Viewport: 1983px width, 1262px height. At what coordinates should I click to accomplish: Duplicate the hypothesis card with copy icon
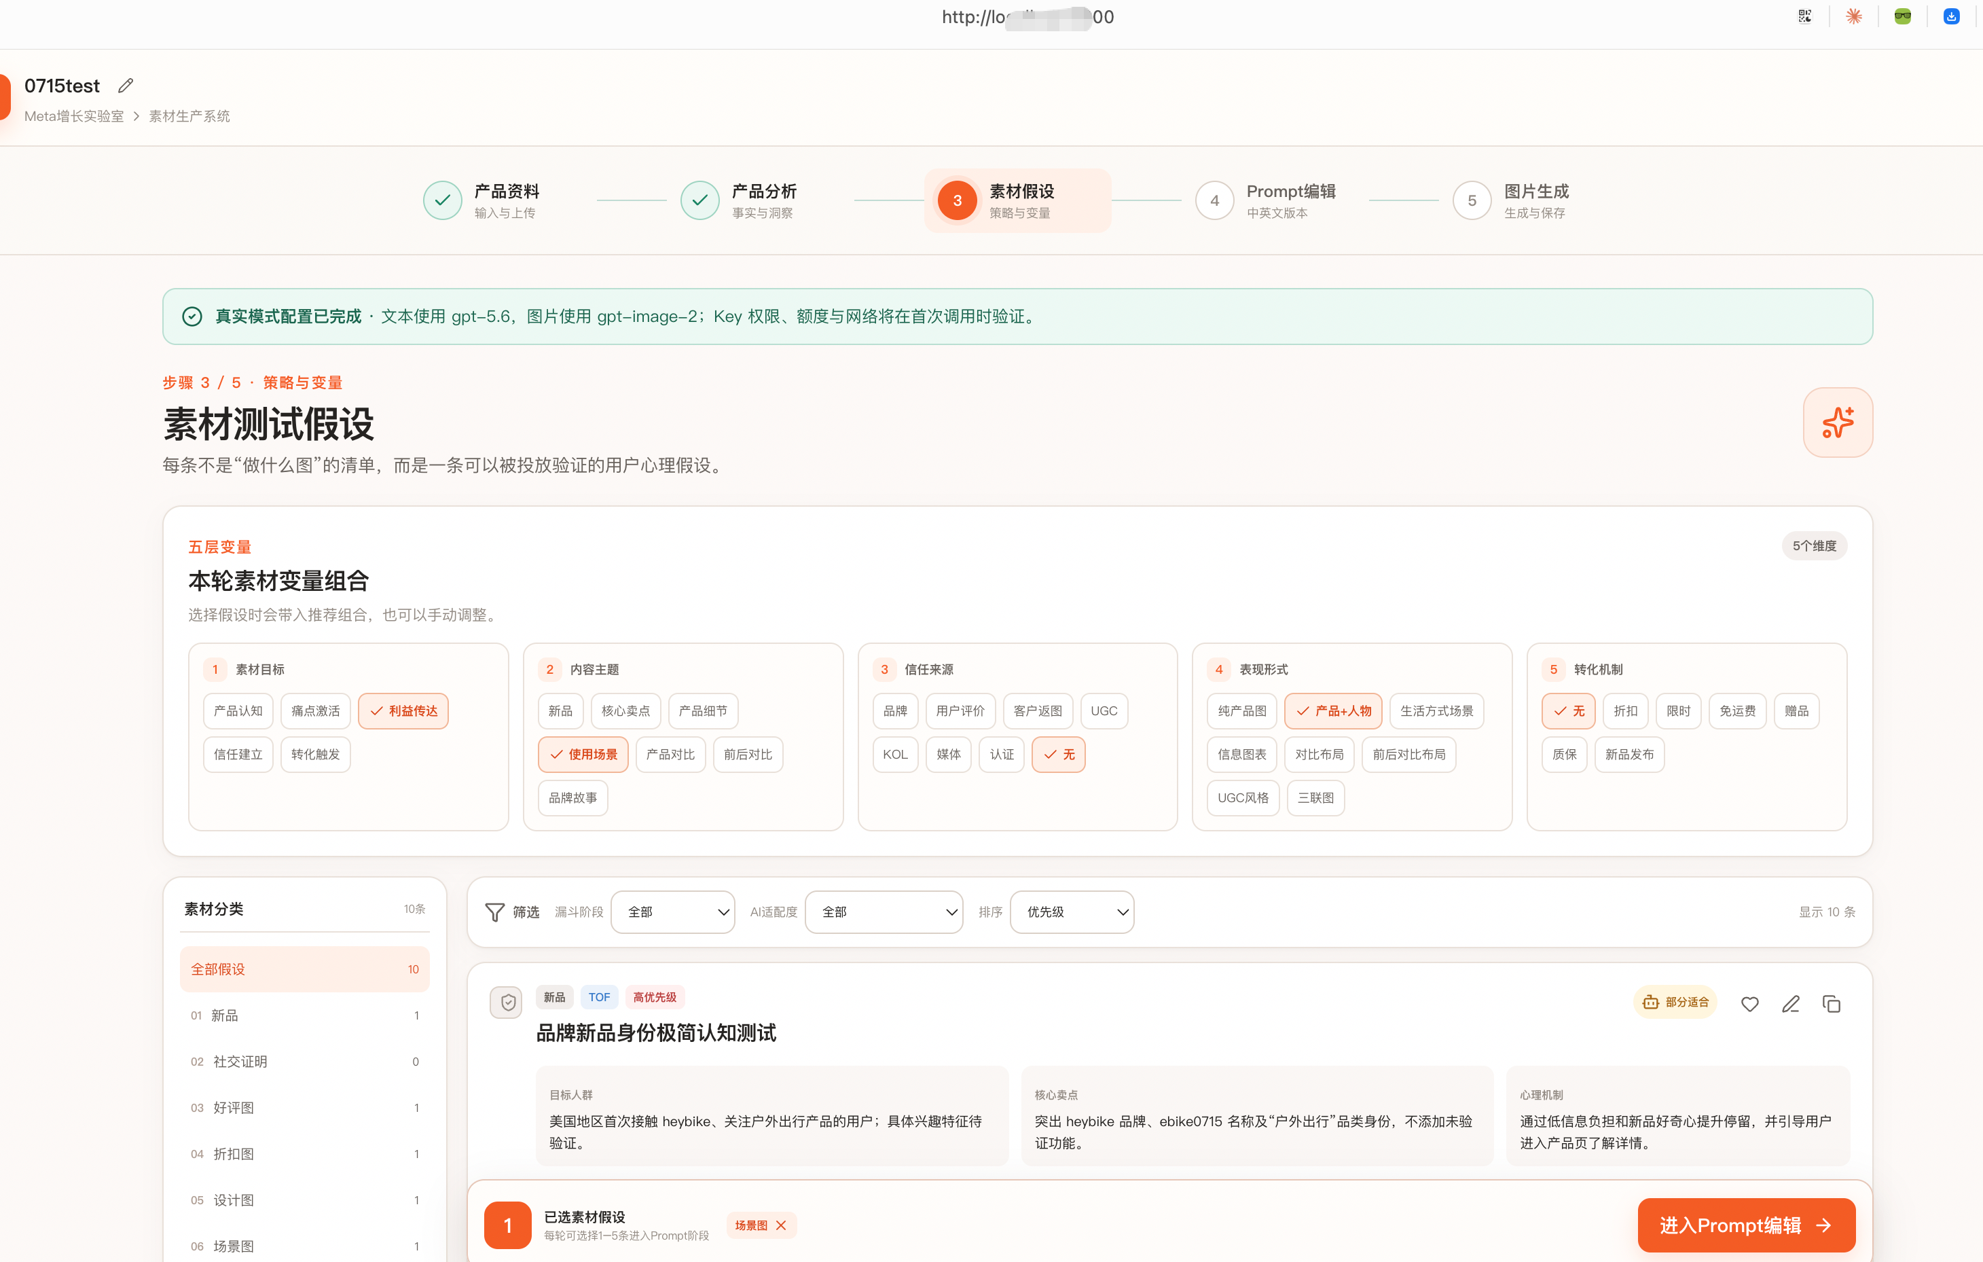[x=1832, y=1003]
